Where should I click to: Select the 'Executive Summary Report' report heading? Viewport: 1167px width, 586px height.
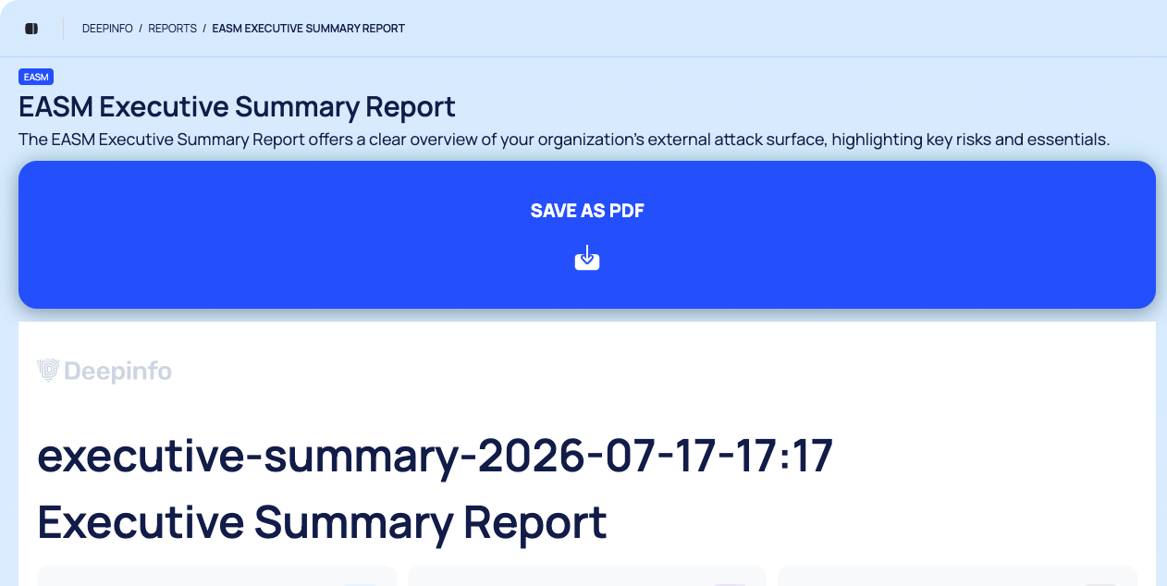[322, 522]
